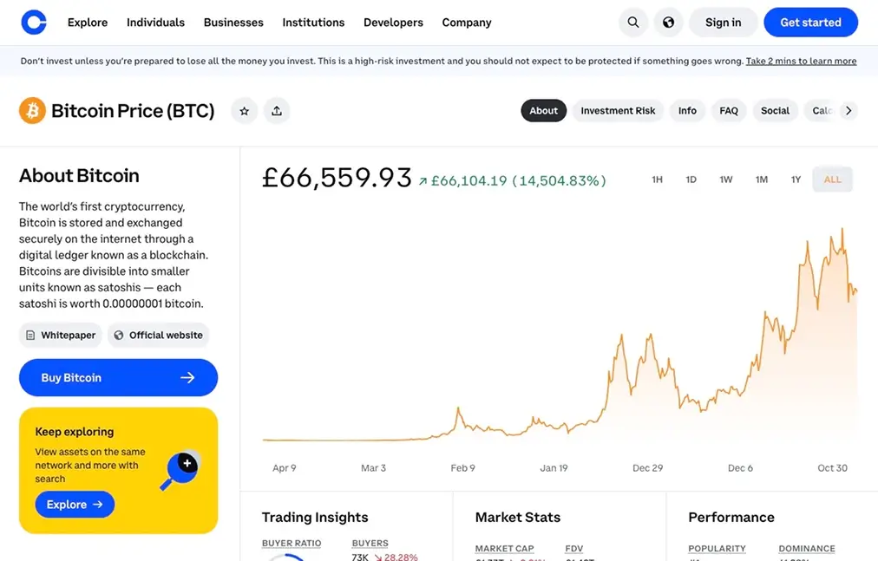
Task: Favorite Bitcoin using the star icon
Action: point(244,110)
